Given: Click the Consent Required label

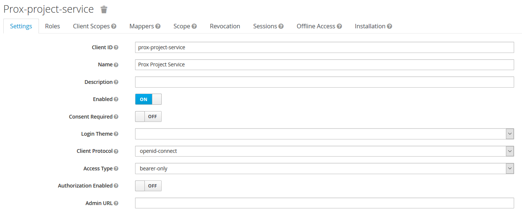Looking at the screenshot, I should pos(91,117).
